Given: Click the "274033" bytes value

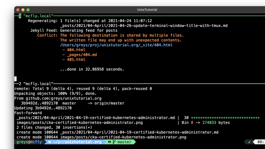Looking at the screenshot, I should pyautogui.click(x=209, y=123).
